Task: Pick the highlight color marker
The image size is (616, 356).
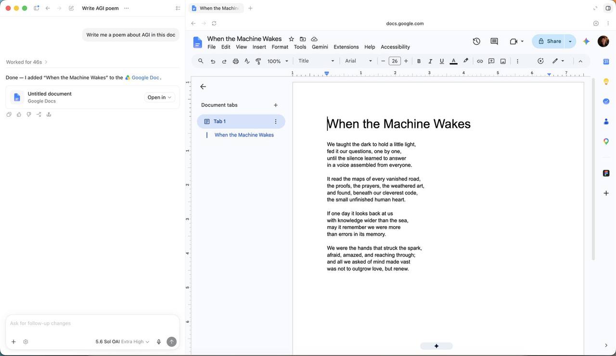Action: tap(465, 61)
